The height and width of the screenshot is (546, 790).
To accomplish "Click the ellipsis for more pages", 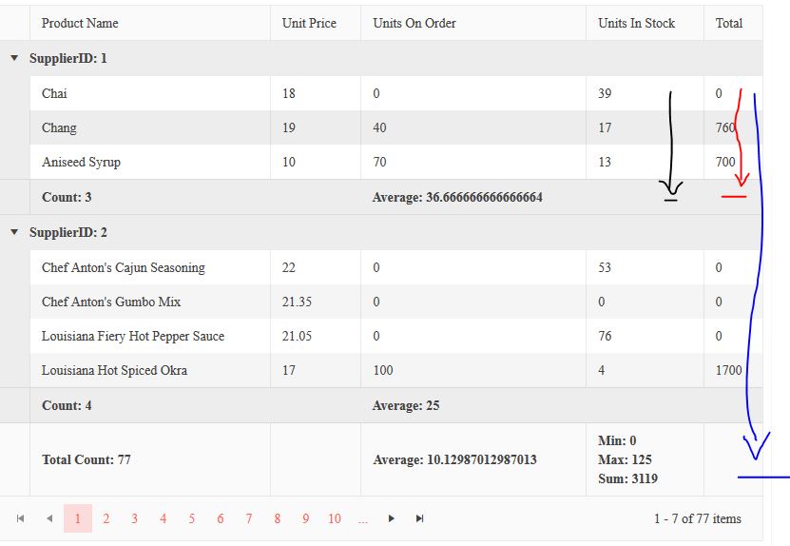I will pos(363,518).
